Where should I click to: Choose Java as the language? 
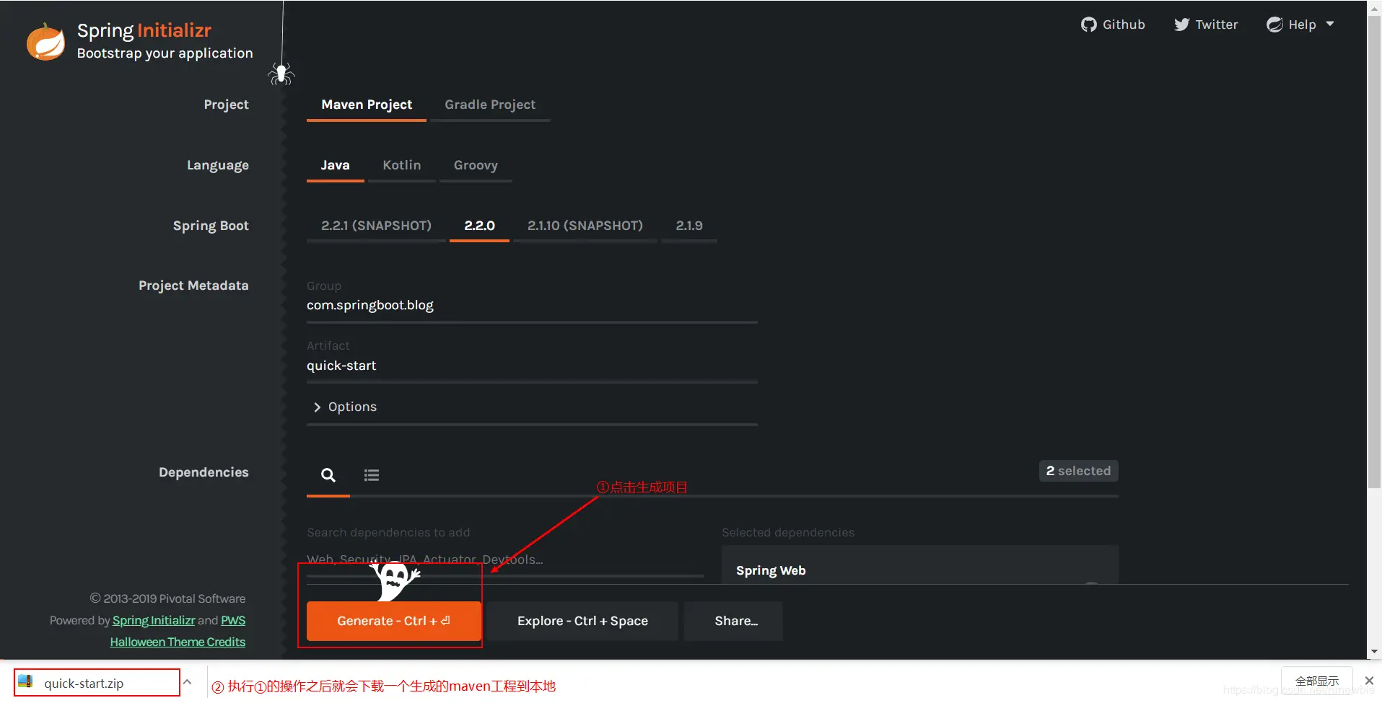(335, 165)
